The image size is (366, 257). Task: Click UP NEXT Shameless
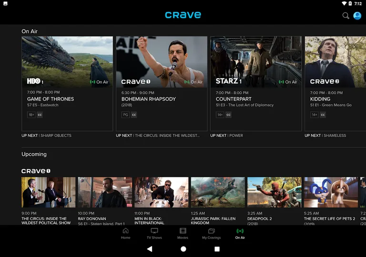(325, 136)
